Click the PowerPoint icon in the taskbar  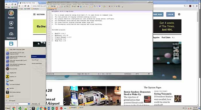(x=57, y=108)
